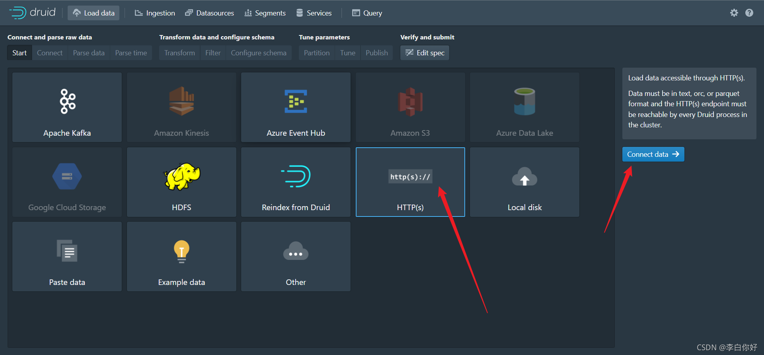Image resolution: width=764 pixels, height=355 pixels.
Task: Click the Druid logo in header
Action: click(33, 13)
